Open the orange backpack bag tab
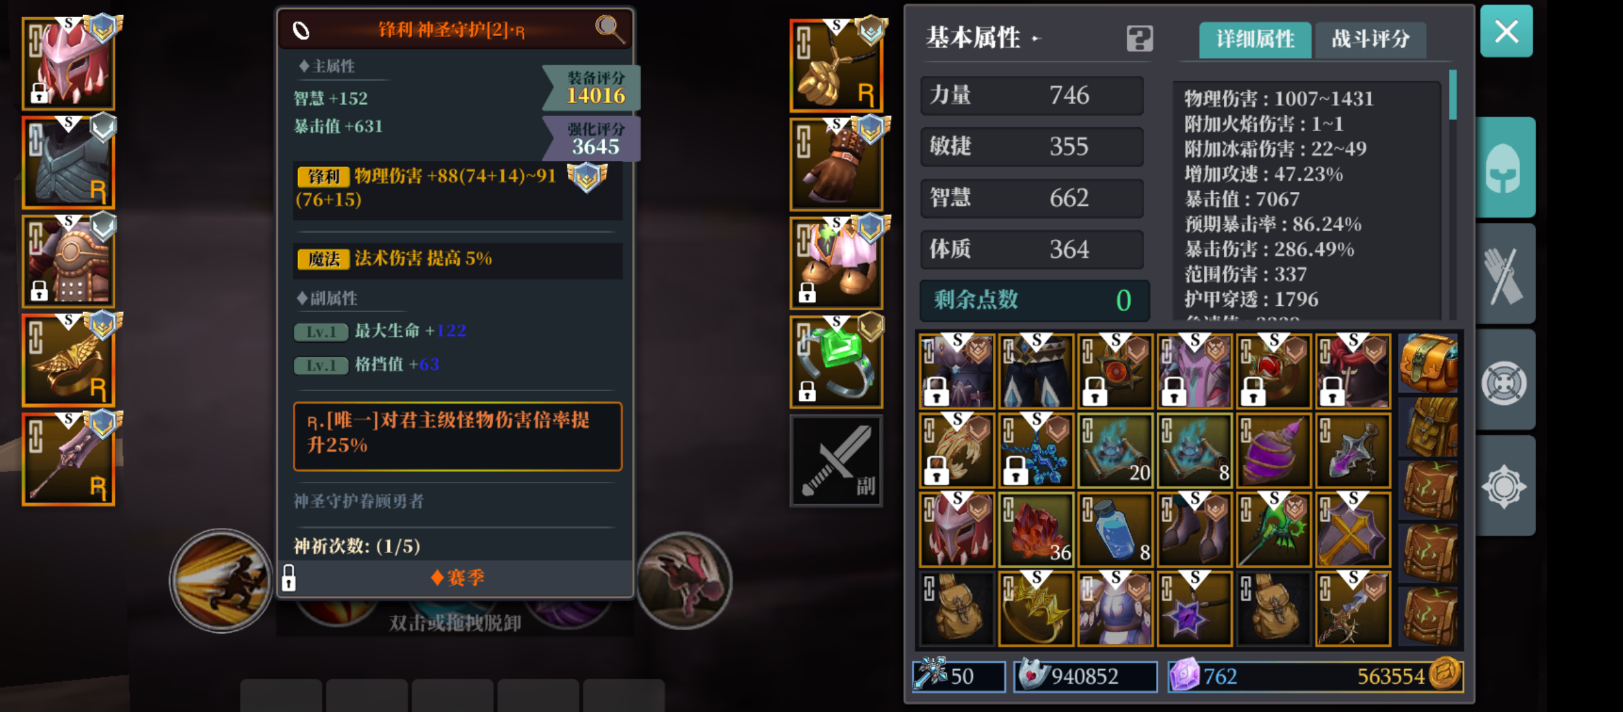Viewport: 1623px width, 712px height. point(1428,363)
